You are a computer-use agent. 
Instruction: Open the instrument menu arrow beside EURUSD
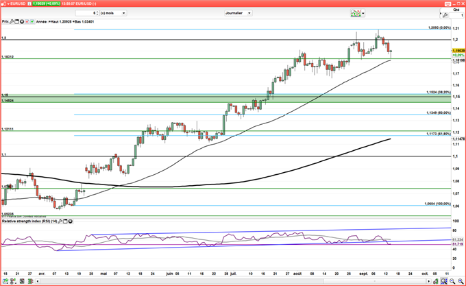click(x=8, y=3)
